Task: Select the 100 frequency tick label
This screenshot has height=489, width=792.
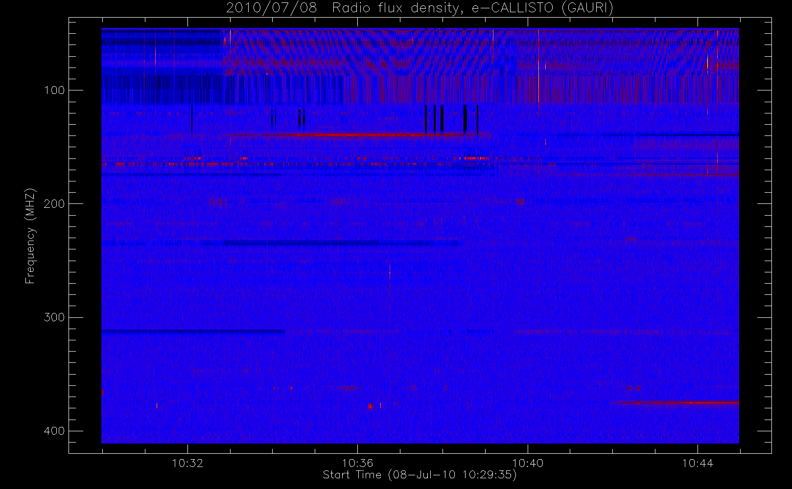Action: pos(54,90)
